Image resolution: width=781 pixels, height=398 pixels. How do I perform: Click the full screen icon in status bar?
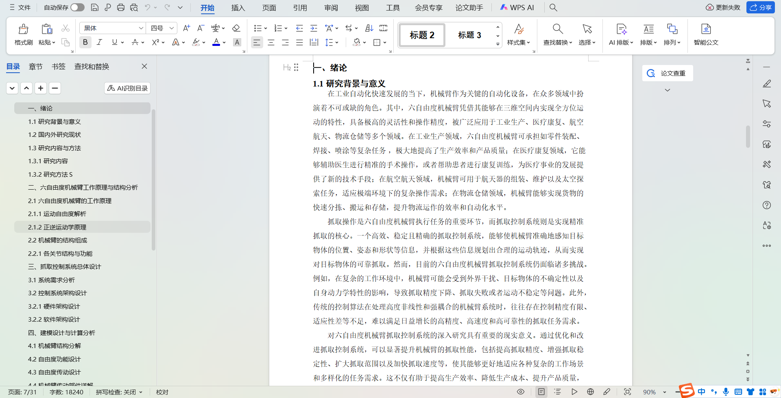627,392
